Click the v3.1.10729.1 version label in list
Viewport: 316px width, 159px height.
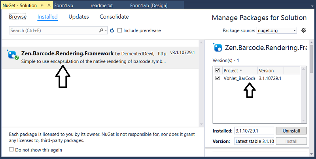tap(183, 53)
